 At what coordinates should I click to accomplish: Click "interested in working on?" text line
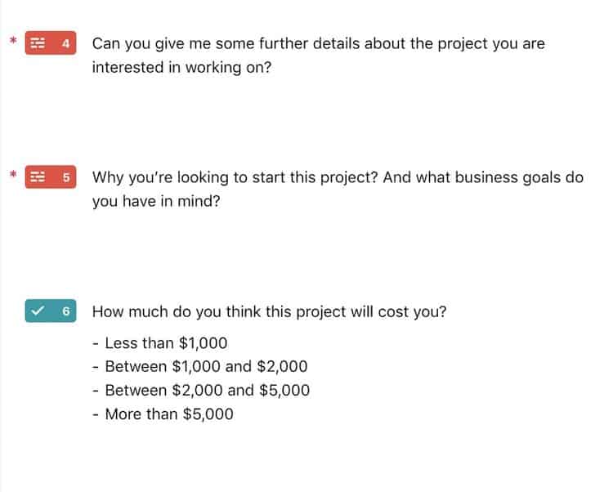click(181, 68)
